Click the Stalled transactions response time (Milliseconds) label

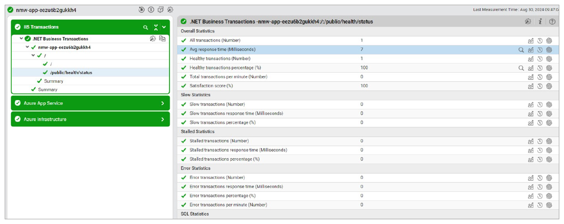[x=238, y=150]
